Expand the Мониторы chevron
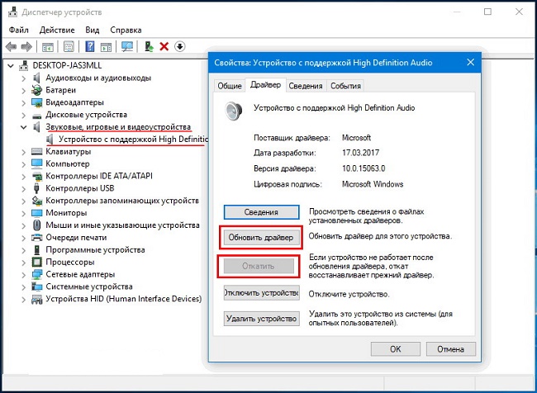Image resolution: width=537 pixels, height=393 pixels. tap(24, 213)
